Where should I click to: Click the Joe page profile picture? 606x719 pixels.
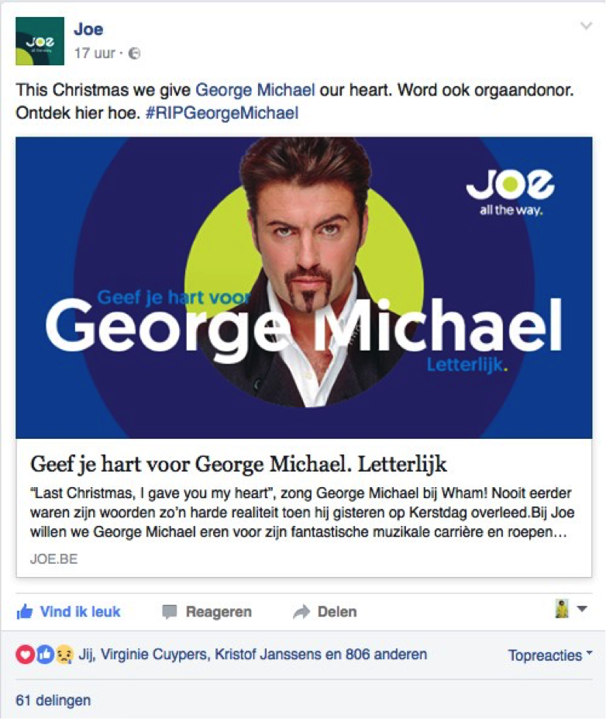[x=40, y=41]
